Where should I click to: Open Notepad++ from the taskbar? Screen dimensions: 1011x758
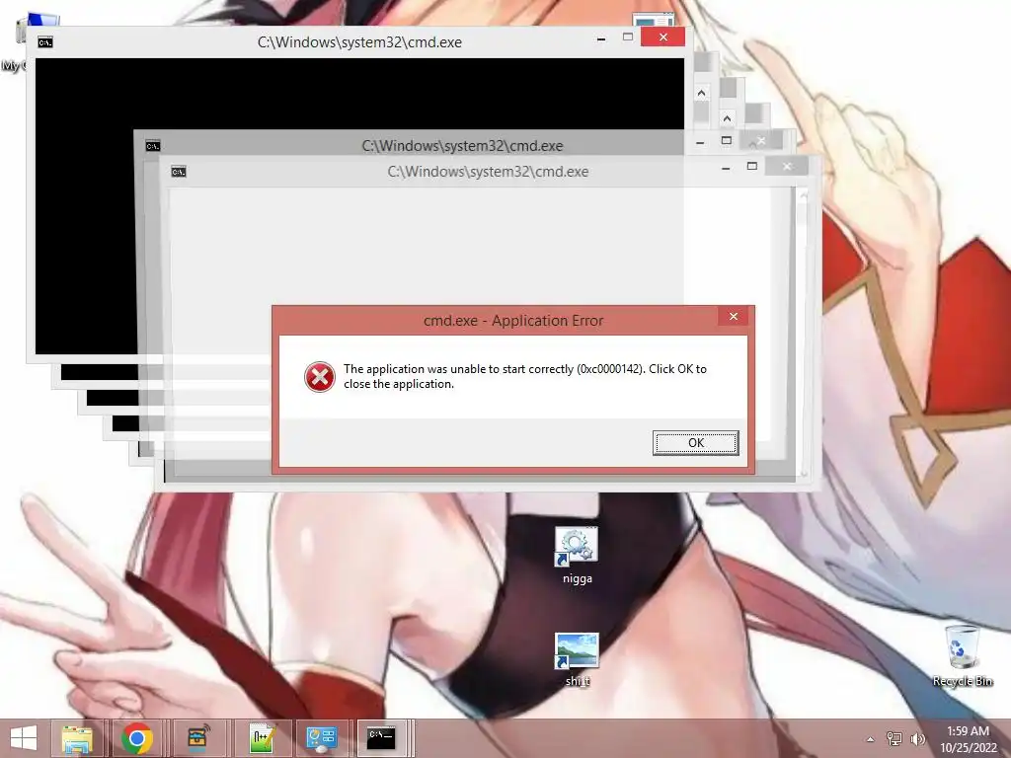(263, 738)
